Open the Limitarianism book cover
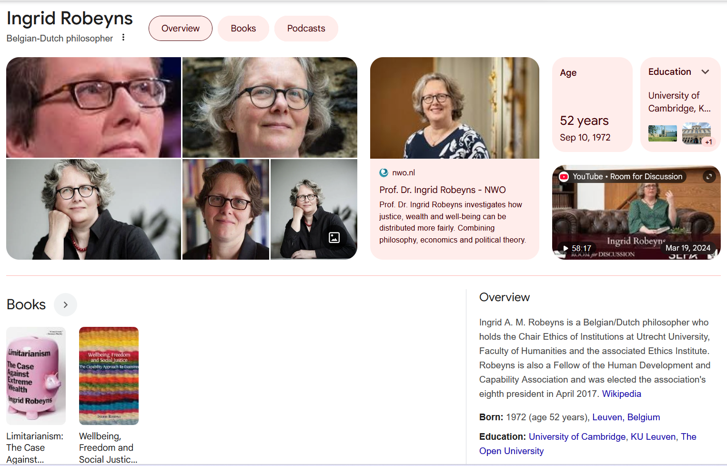The image size is (727, 466). [36, 376]
